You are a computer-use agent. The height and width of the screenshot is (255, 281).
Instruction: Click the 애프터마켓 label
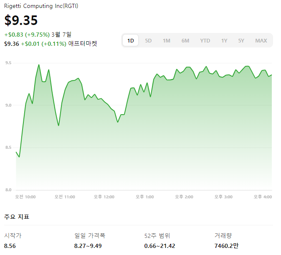[x=83, y=43]
